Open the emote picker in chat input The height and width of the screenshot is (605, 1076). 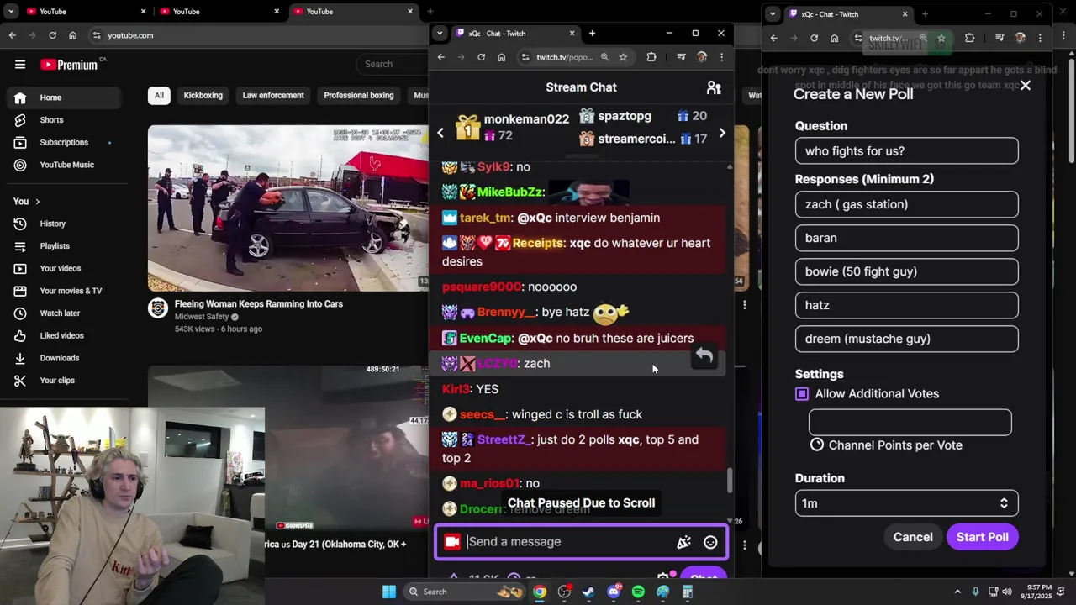tap(710, 542)
